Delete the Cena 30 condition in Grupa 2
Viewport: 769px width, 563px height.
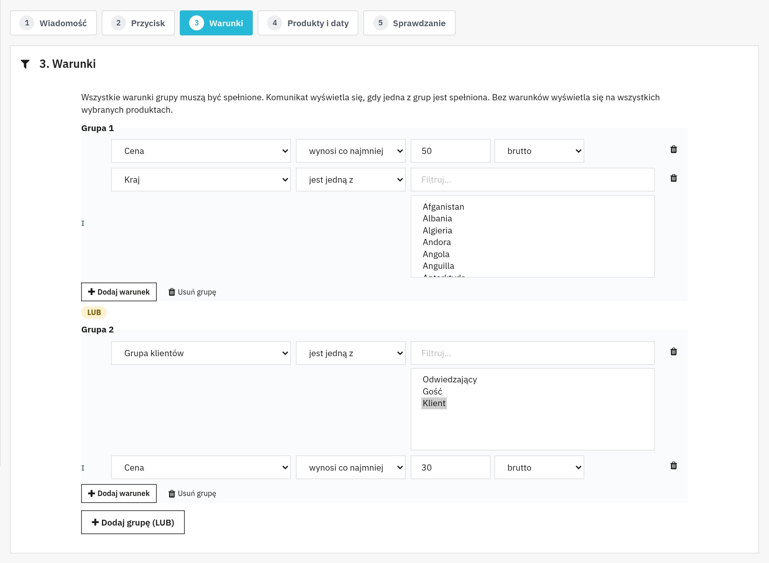(674, 466)
